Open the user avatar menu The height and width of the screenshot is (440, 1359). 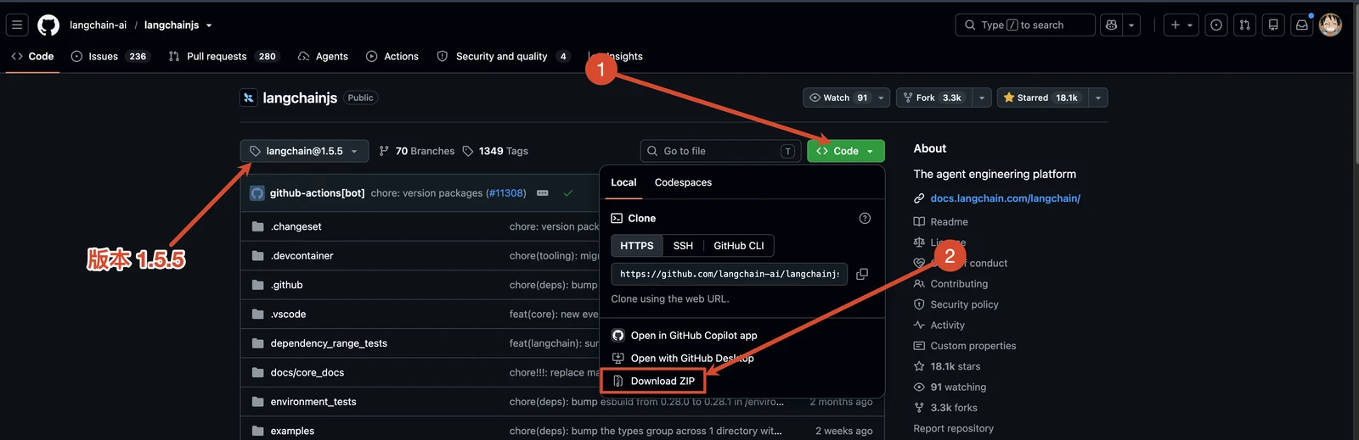click(x=1330, y=25)
